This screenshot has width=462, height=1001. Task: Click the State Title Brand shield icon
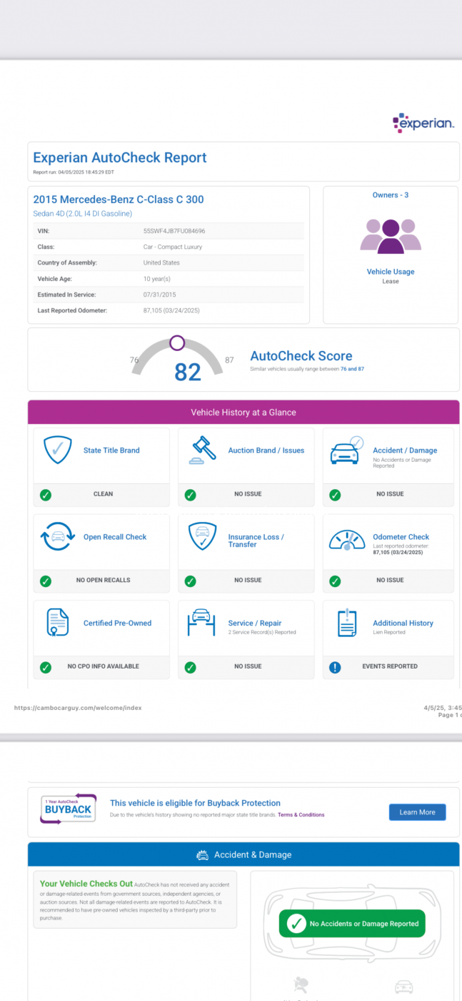pyautogui.click(x=58, y=450)
